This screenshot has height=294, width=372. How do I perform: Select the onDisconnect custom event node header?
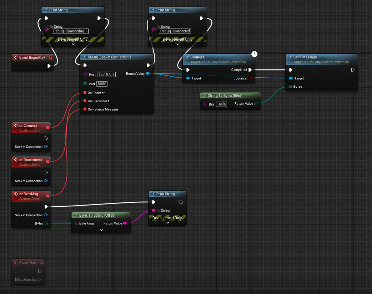[x=30, y=160]
